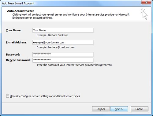Cancel the account setup

pyautogui.click(x=140, y=109)
